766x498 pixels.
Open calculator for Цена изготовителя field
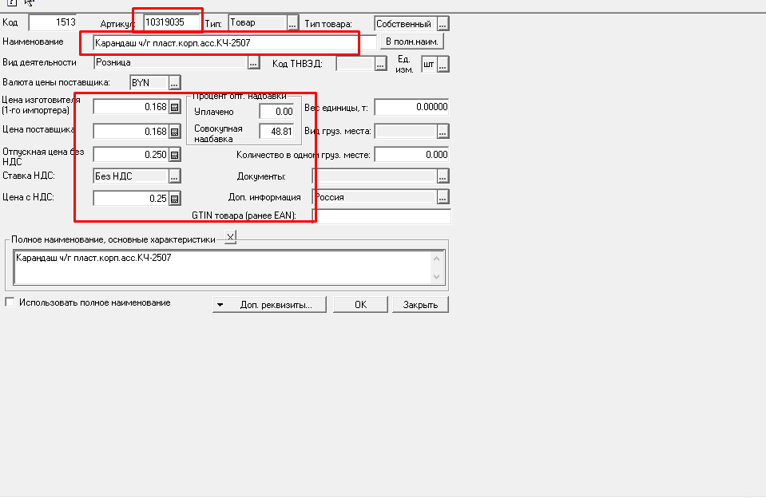pos(174,107)
